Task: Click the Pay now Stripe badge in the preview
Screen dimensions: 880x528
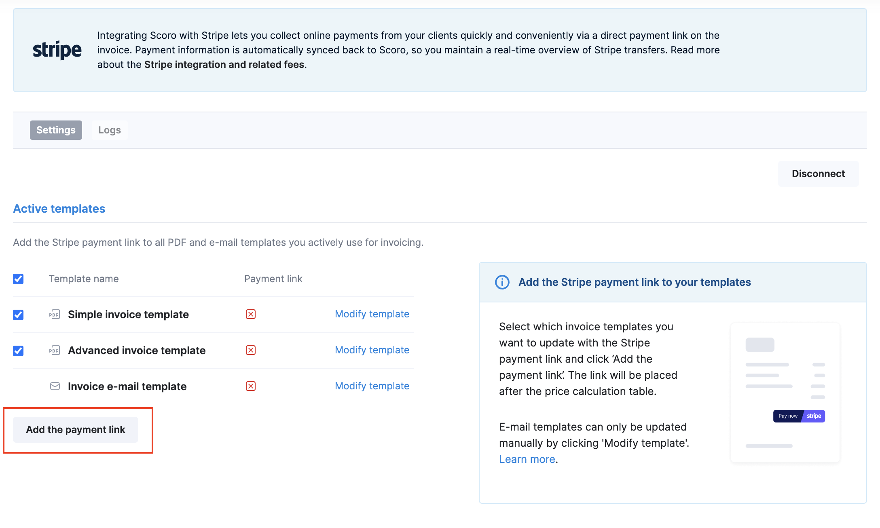Action: tap(799, 416)
